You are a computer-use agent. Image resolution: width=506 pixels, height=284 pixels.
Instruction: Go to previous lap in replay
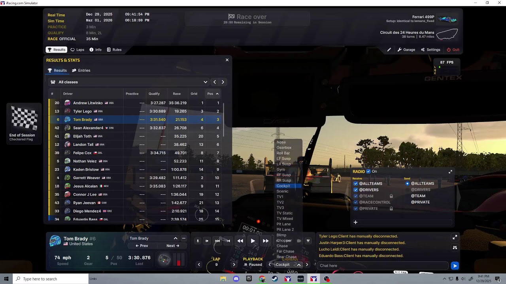[x=199, y=265]
